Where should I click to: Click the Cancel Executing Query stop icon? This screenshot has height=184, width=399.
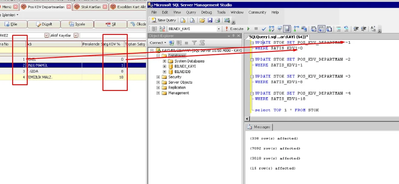click(x=256, y=29)
